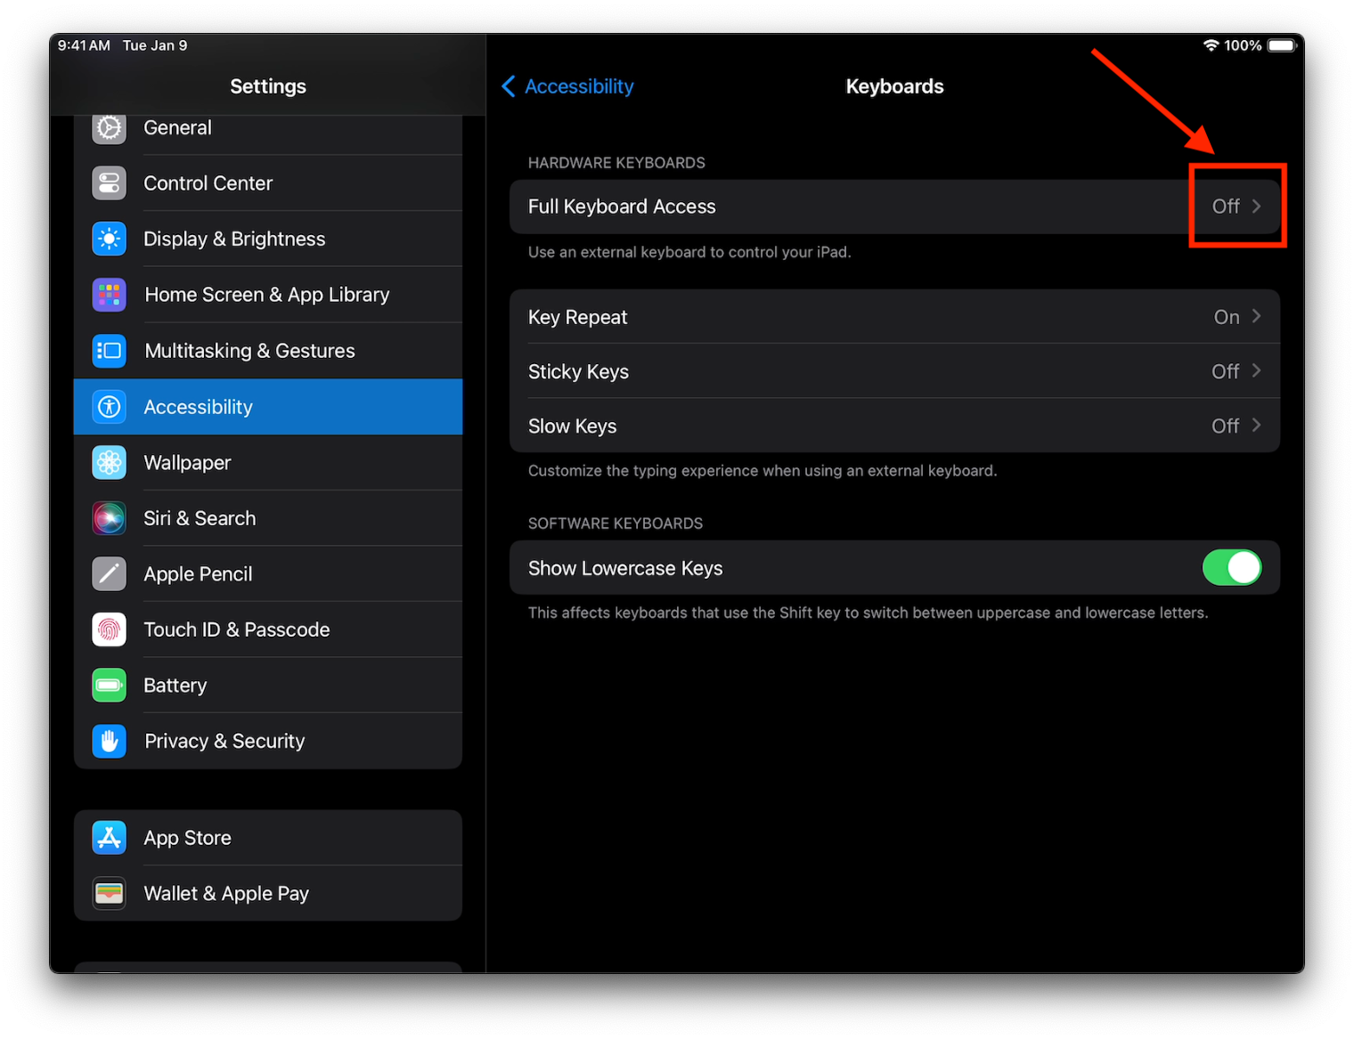Open the Key Repeat chevron
The height and width of the screenshot is (1039, 1354).
[1256, 316]
